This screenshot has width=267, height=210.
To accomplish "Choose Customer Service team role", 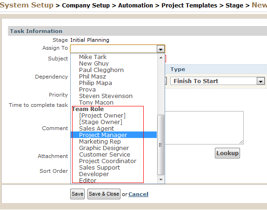I will 114,154.
